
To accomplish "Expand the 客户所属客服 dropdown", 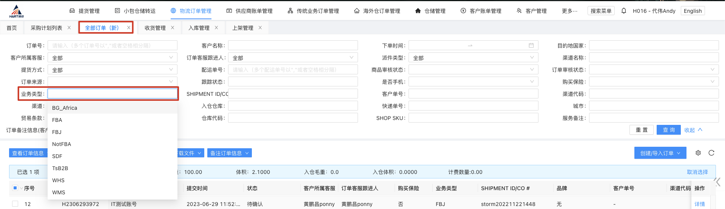I will point(112,58).
